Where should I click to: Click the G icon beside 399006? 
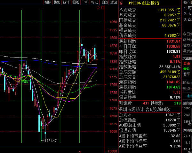(121, 3)
